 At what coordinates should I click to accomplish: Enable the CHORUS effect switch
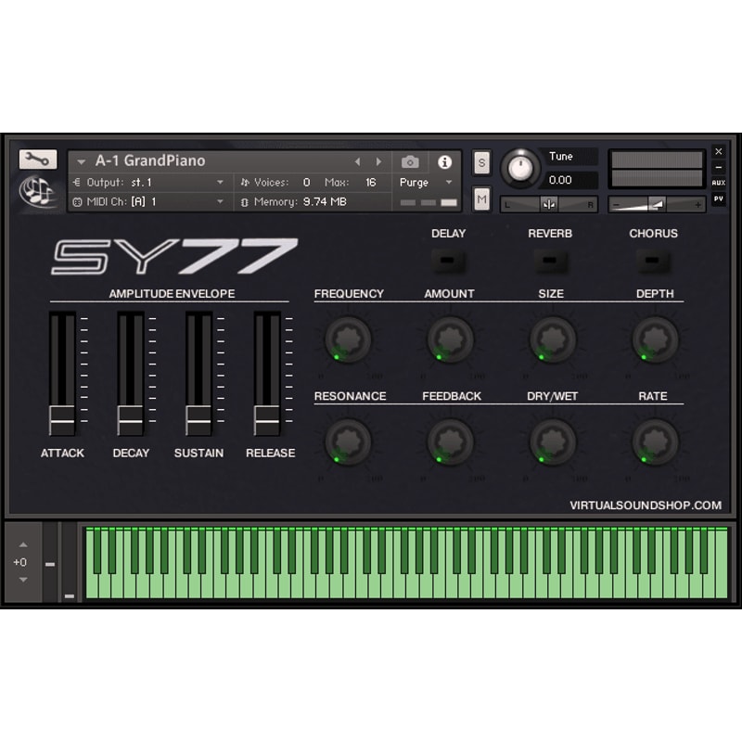click(653, 262)
